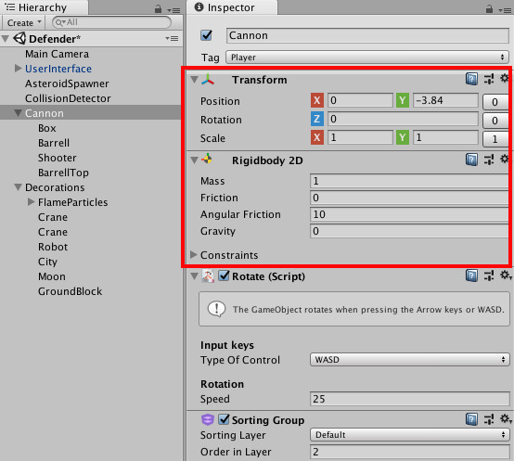Collapse the Defender scene tree
514x461 pixels.
[x=6, y=39]
